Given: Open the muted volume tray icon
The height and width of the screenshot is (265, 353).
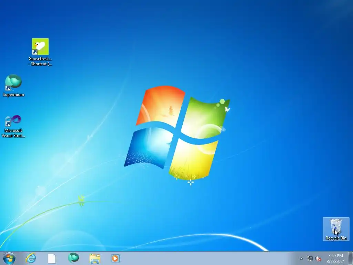Looking at the screenshot, I should pos(318,259).
